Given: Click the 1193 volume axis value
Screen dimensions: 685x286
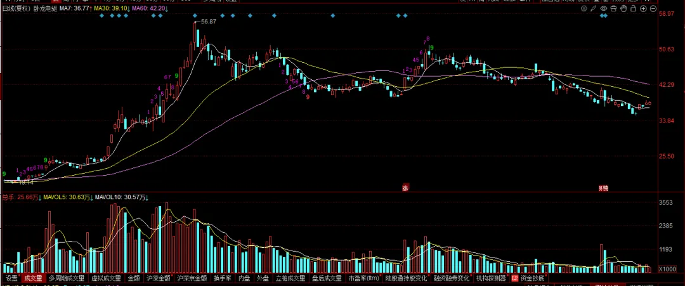Looking at the screenshot, I should [666, 250].
